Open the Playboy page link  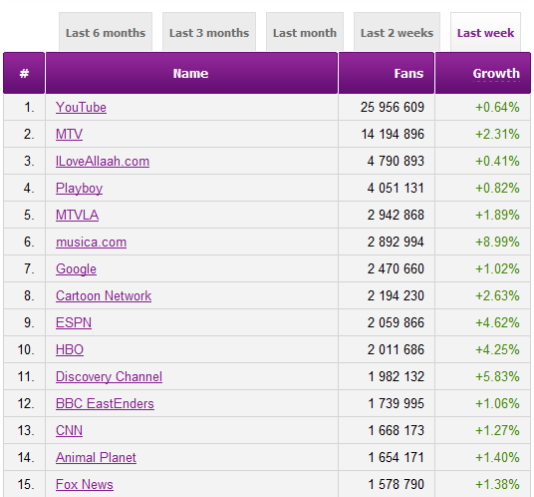coord(79,188)
